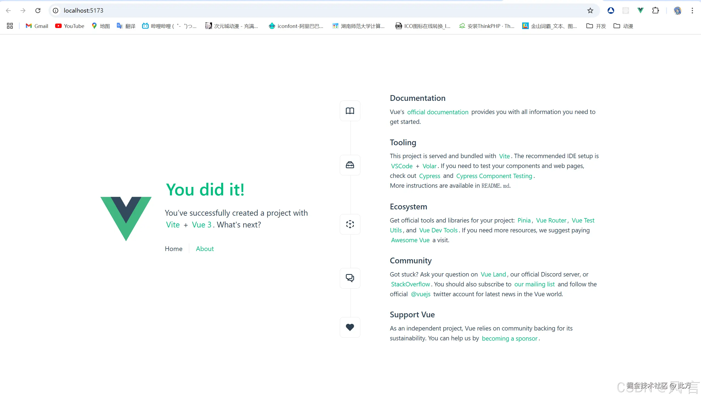Reload the current page
Viewport: 701px width, 399px height.
tap(38, 10)
